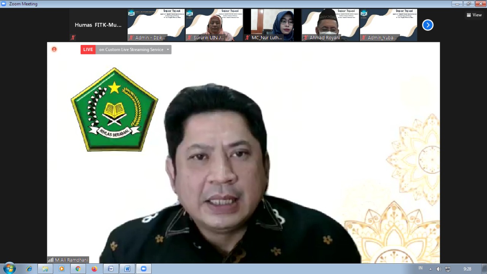
Task: Click the speaker icon in the system tray
Action: click(x=439, y=269)
